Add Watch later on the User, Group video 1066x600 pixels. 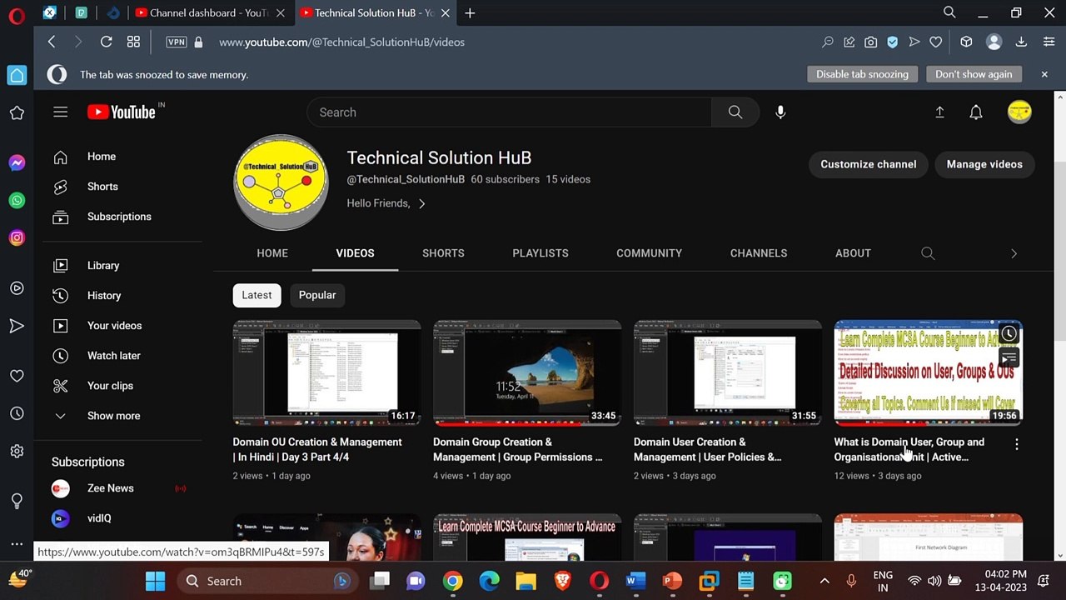(1009, 334)
